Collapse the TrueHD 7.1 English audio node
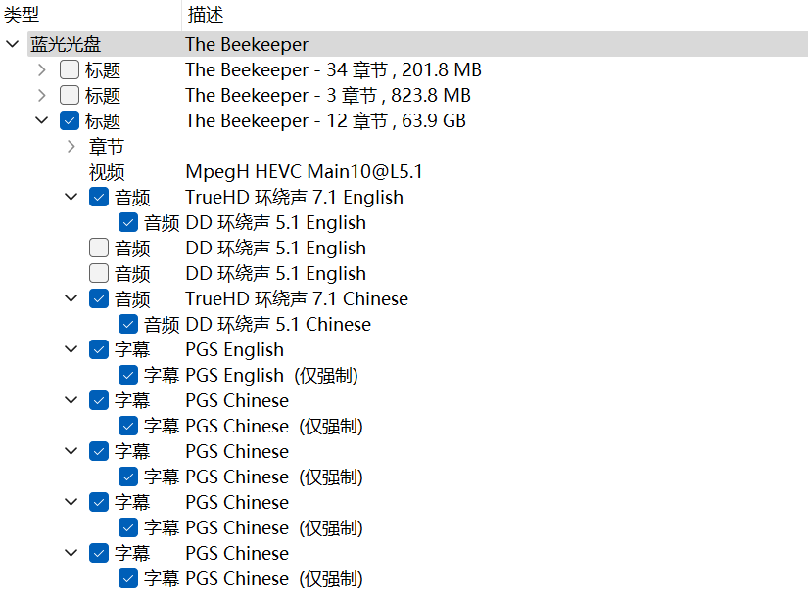 pyautogui.click(x=71, y=198)
